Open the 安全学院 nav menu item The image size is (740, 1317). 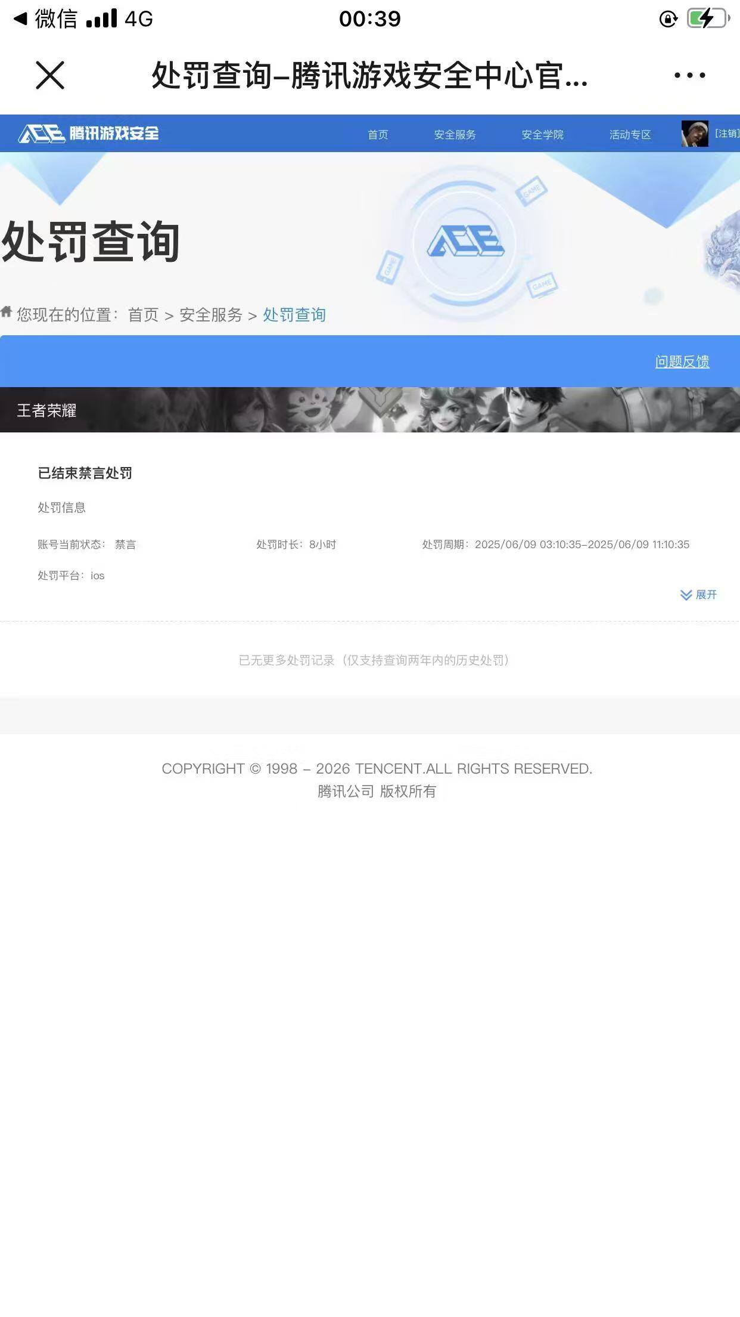coord(542,134)
